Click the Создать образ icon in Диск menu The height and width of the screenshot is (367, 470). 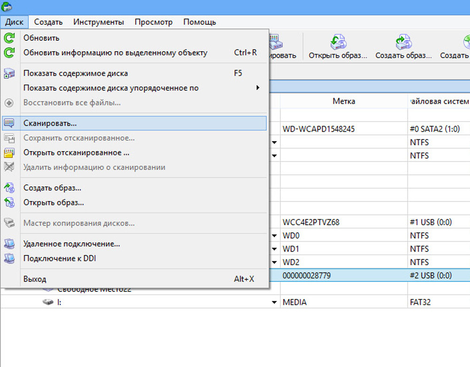point(9,188)
